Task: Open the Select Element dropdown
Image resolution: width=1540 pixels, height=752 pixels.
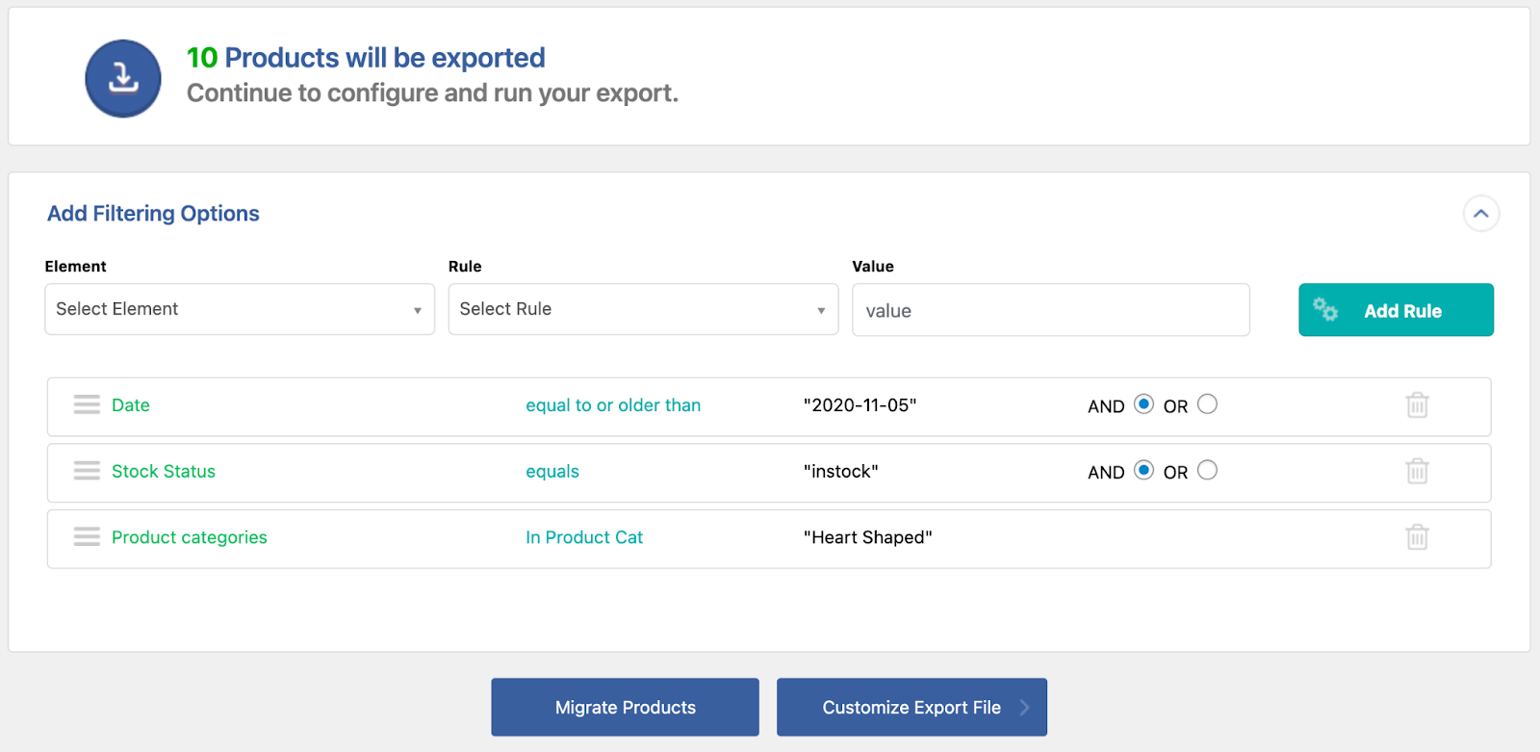Action: pyautogui.click(x=240, y=309)
